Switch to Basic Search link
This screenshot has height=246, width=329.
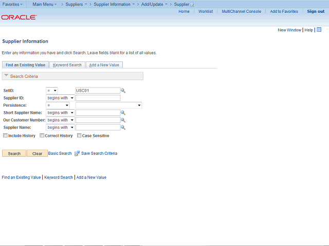coord(60,153)
